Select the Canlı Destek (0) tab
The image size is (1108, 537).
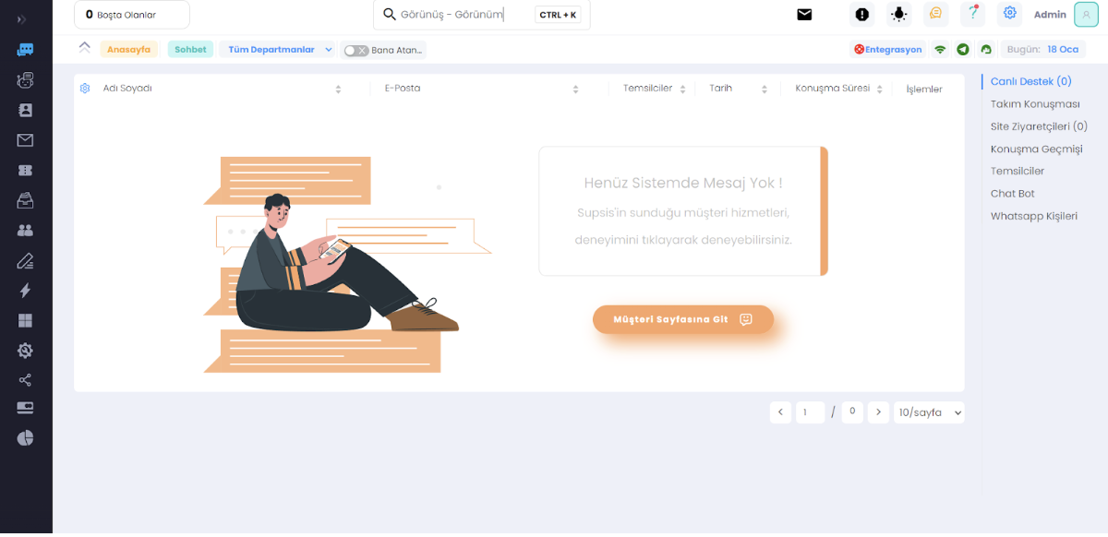tap(1030, 81)
